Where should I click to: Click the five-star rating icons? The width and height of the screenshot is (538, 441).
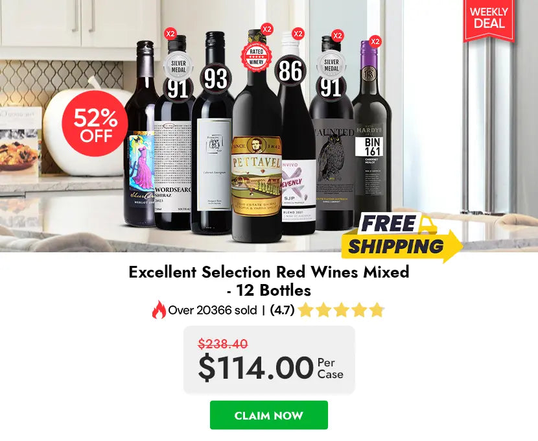[x=341, y=310]
